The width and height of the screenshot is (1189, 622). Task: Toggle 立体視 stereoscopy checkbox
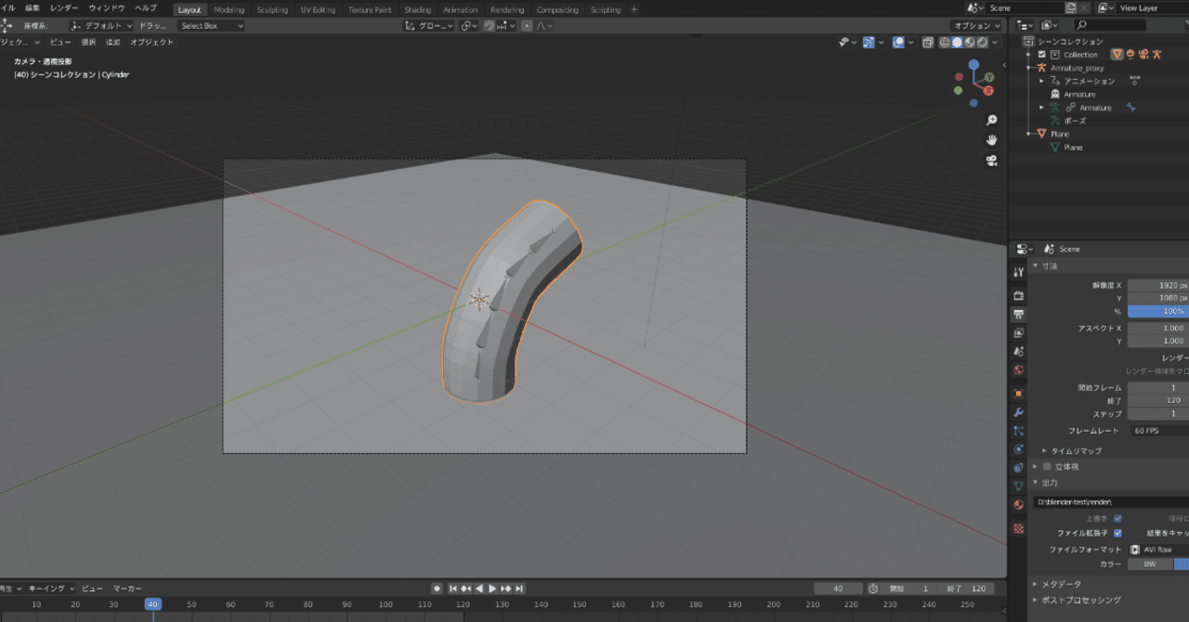(1047, 466)
